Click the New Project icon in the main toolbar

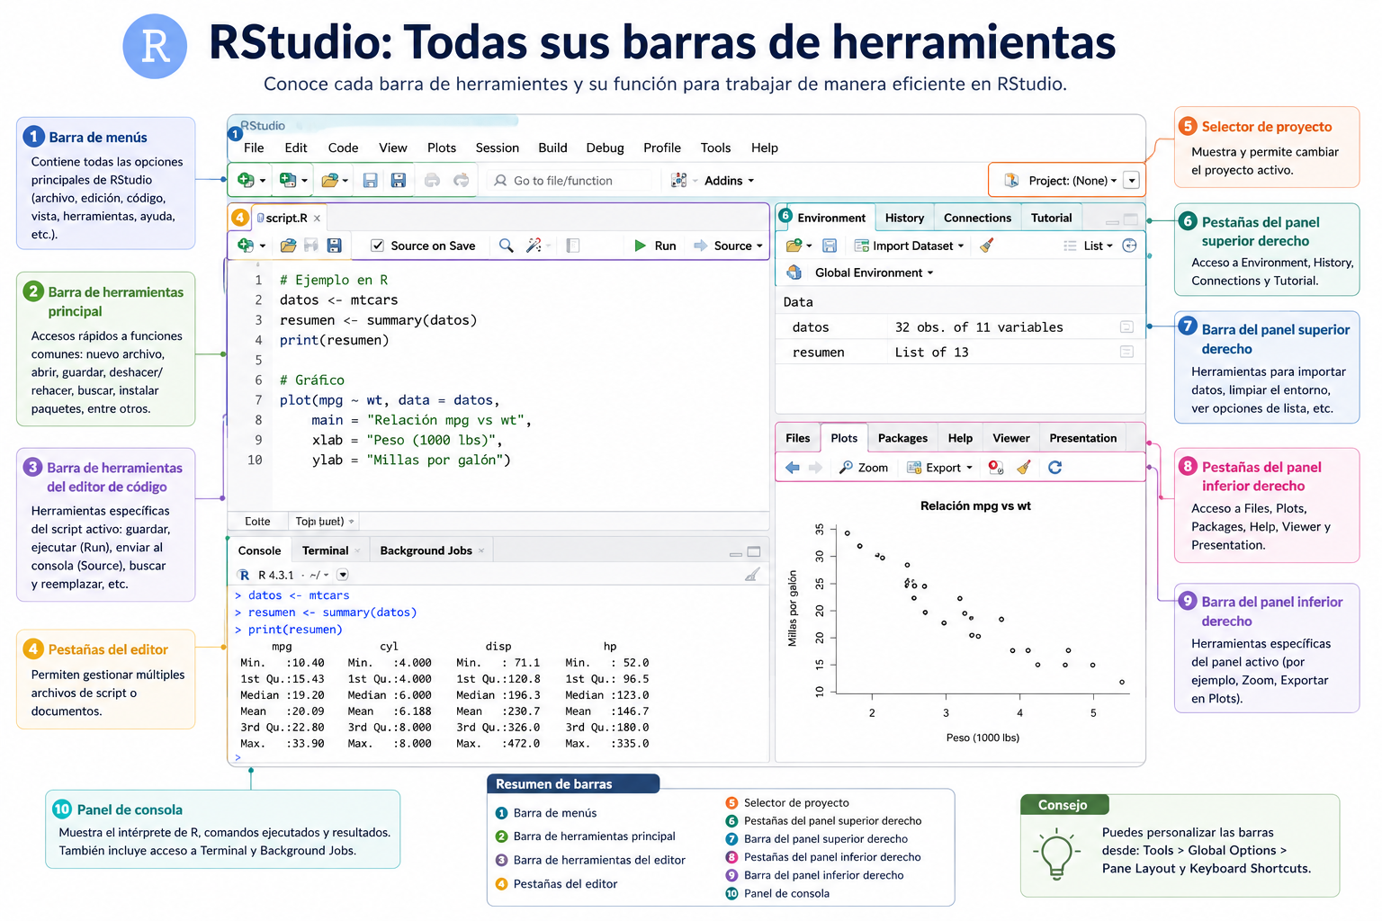point(288,181)
